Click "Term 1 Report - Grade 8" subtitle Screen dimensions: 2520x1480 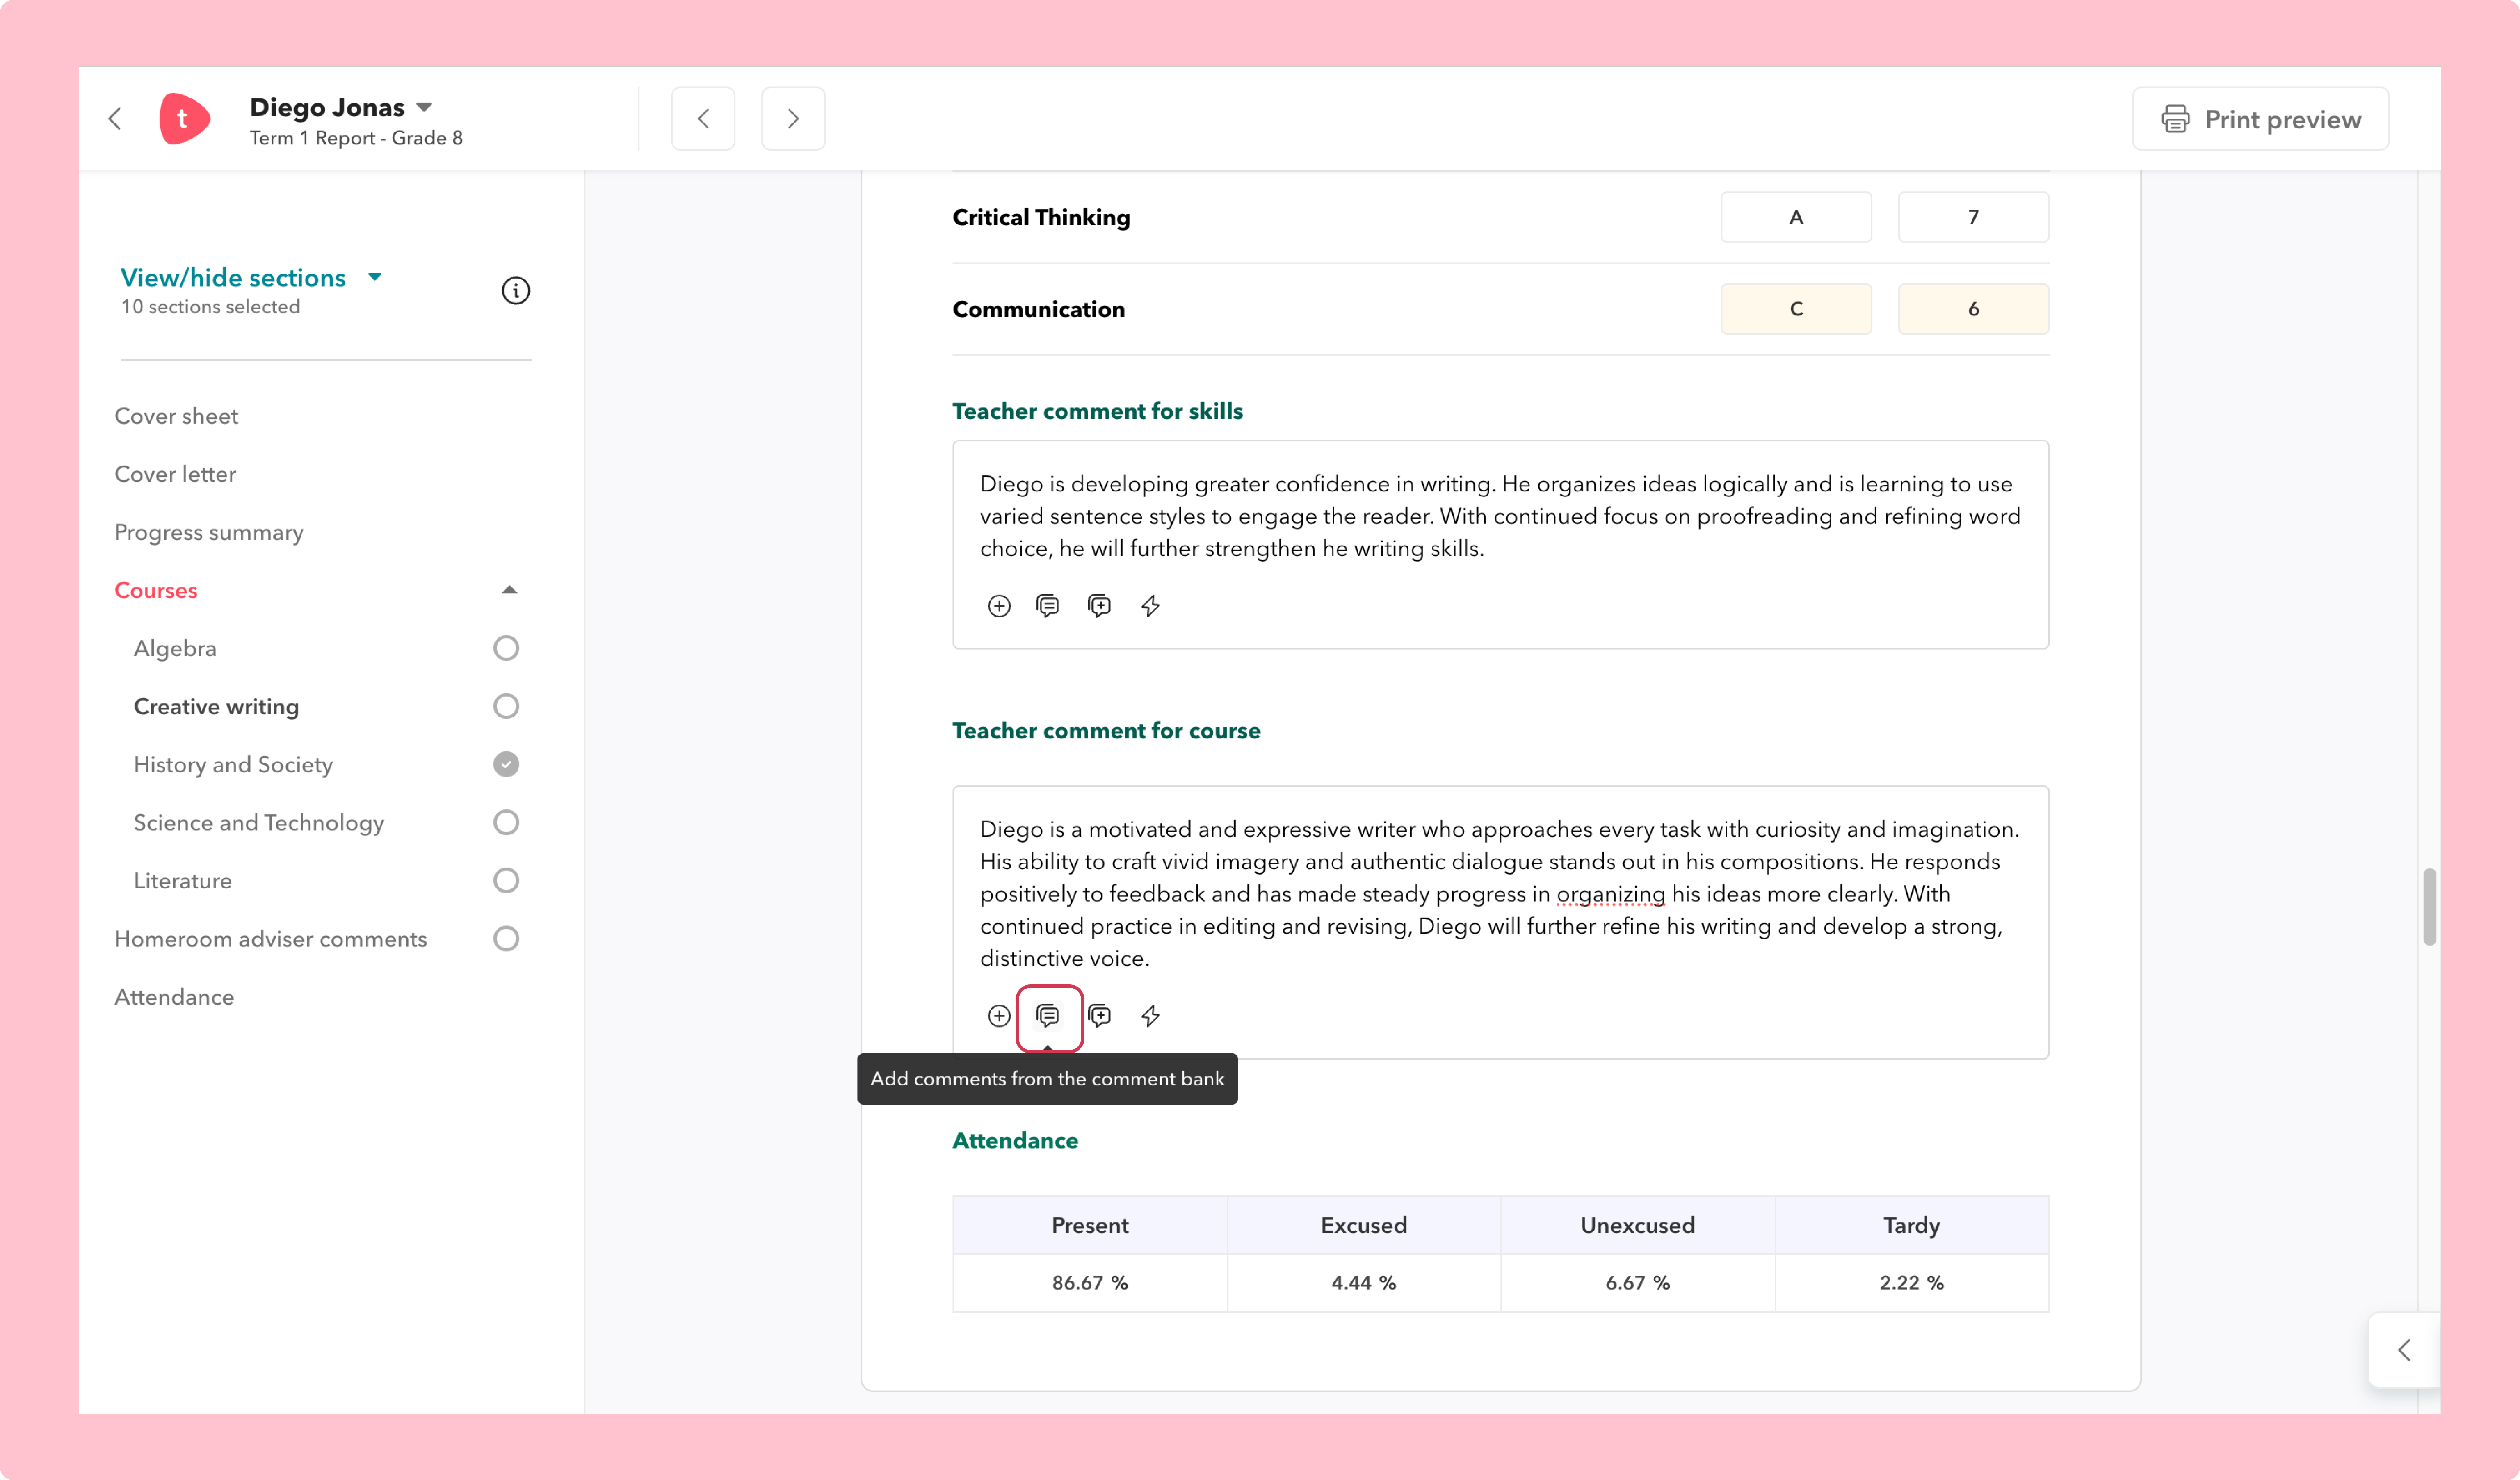[x=356, y=138]
